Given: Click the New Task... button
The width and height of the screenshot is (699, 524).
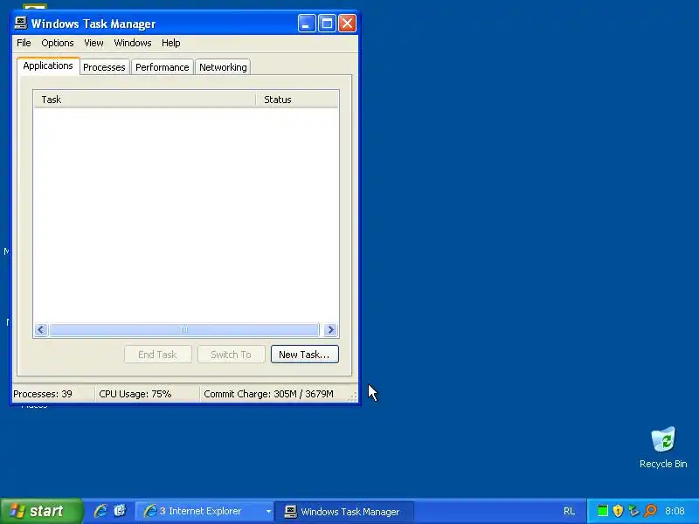Looking at the screenshot, I should coord(304,355).
